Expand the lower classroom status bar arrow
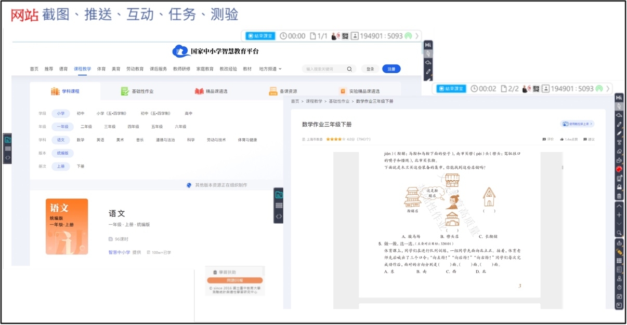The height and width of the screenshot is (325, 627). [607, 89]
